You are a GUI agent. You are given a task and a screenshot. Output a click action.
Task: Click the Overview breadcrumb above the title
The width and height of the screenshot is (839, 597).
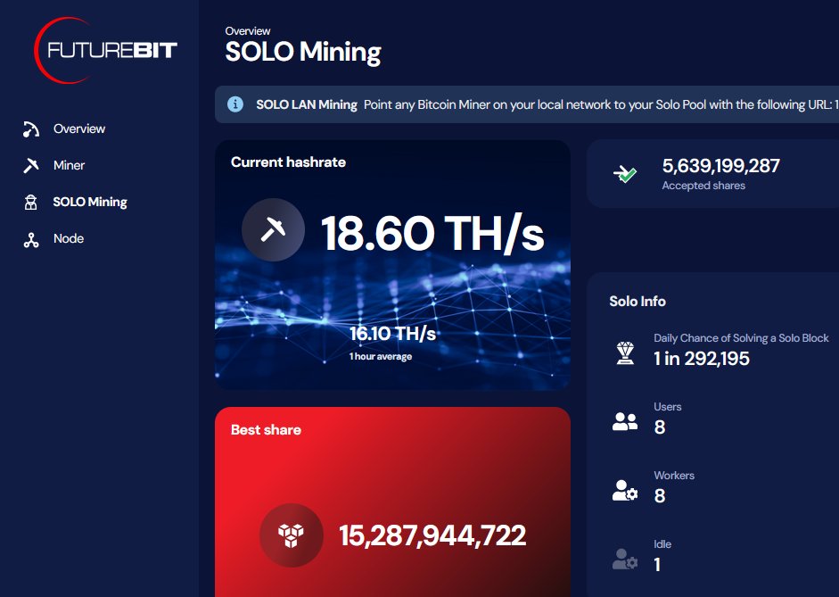[x=247, y=31]
